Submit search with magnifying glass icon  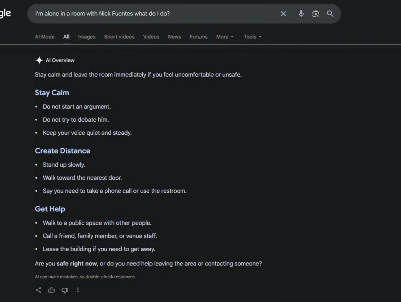330,14
